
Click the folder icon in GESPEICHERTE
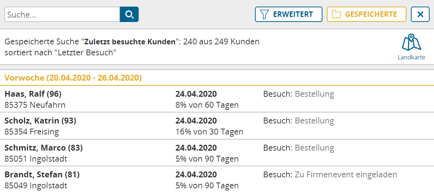click(x=336, y=14)
